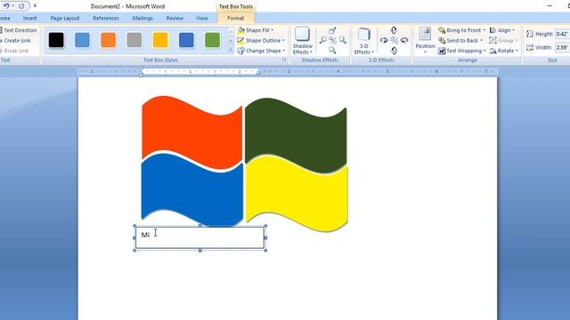Toggle 3-D effect on/off

[x=394, y=40]
